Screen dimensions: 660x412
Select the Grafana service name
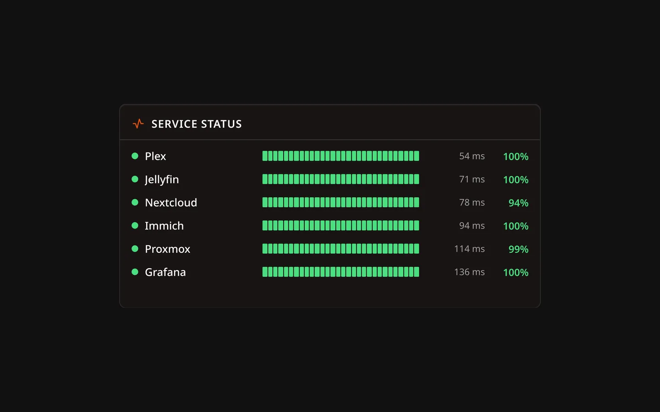click(165, 272)
